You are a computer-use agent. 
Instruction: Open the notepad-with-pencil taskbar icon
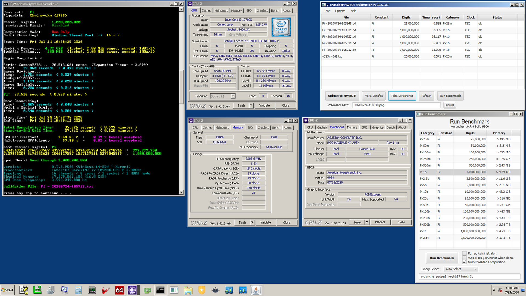[x=24, y=290]
